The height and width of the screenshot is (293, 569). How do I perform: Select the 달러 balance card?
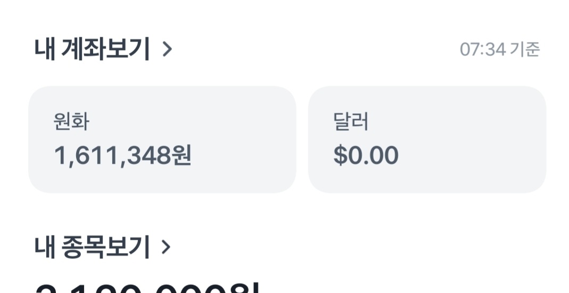pos(427,139)
